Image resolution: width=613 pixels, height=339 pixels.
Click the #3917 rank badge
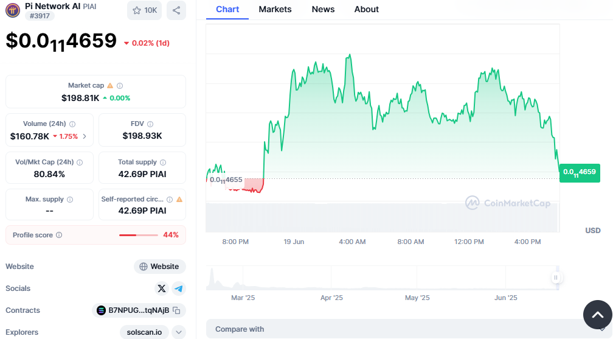(x=40, y=16)
